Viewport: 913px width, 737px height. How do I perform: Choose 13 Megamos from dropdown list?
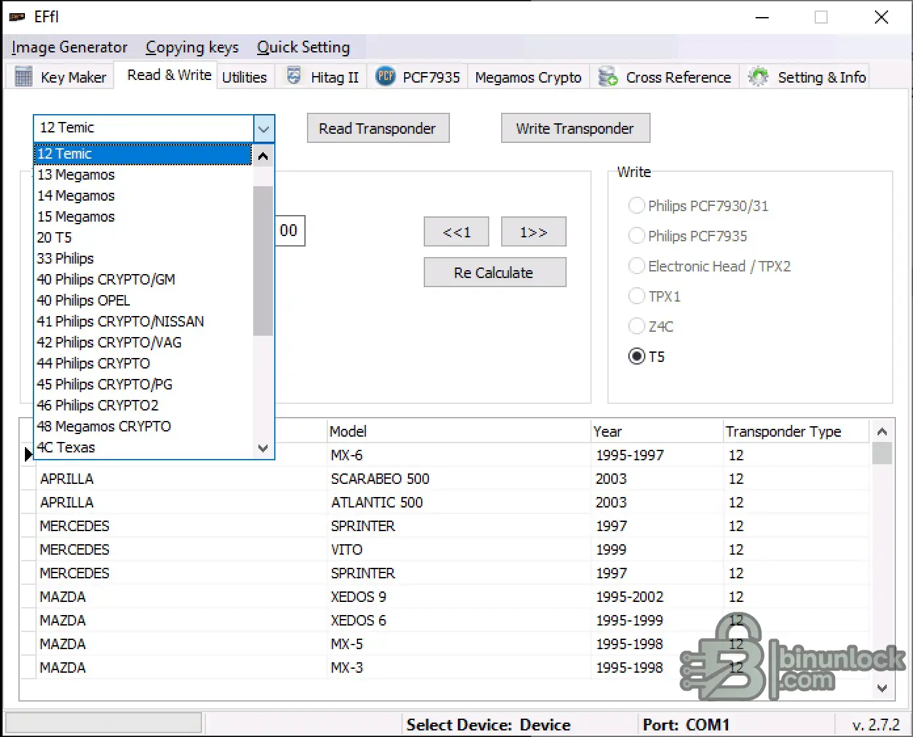tap(143, 175)
